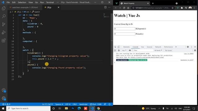
Task: Open console settings gear
Action: point(195,50)
